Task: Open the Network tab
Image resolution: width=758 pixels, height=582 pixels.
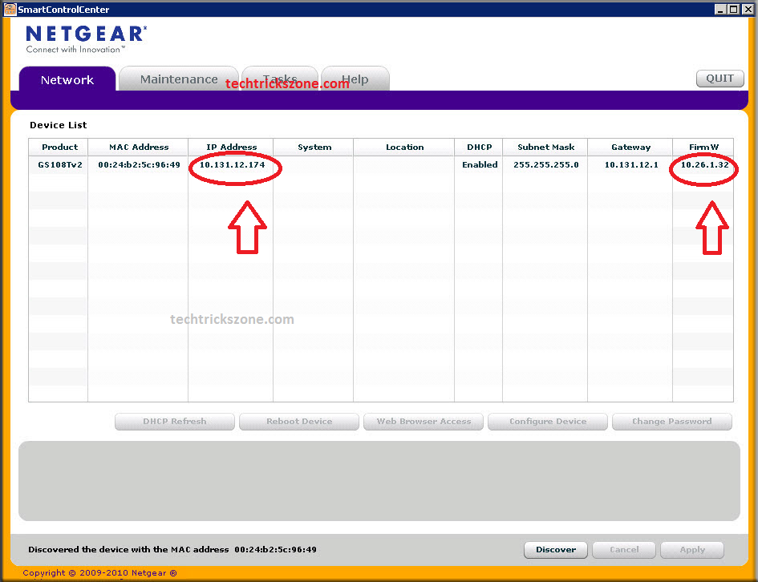Action: [x=67, y=79]
